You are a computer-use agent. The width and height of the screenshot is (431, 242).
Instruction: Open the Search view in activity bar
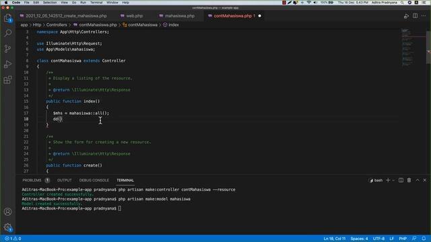pos(7,33)
